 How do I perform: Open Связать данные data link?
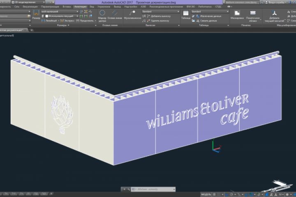[x=206, y=21]
